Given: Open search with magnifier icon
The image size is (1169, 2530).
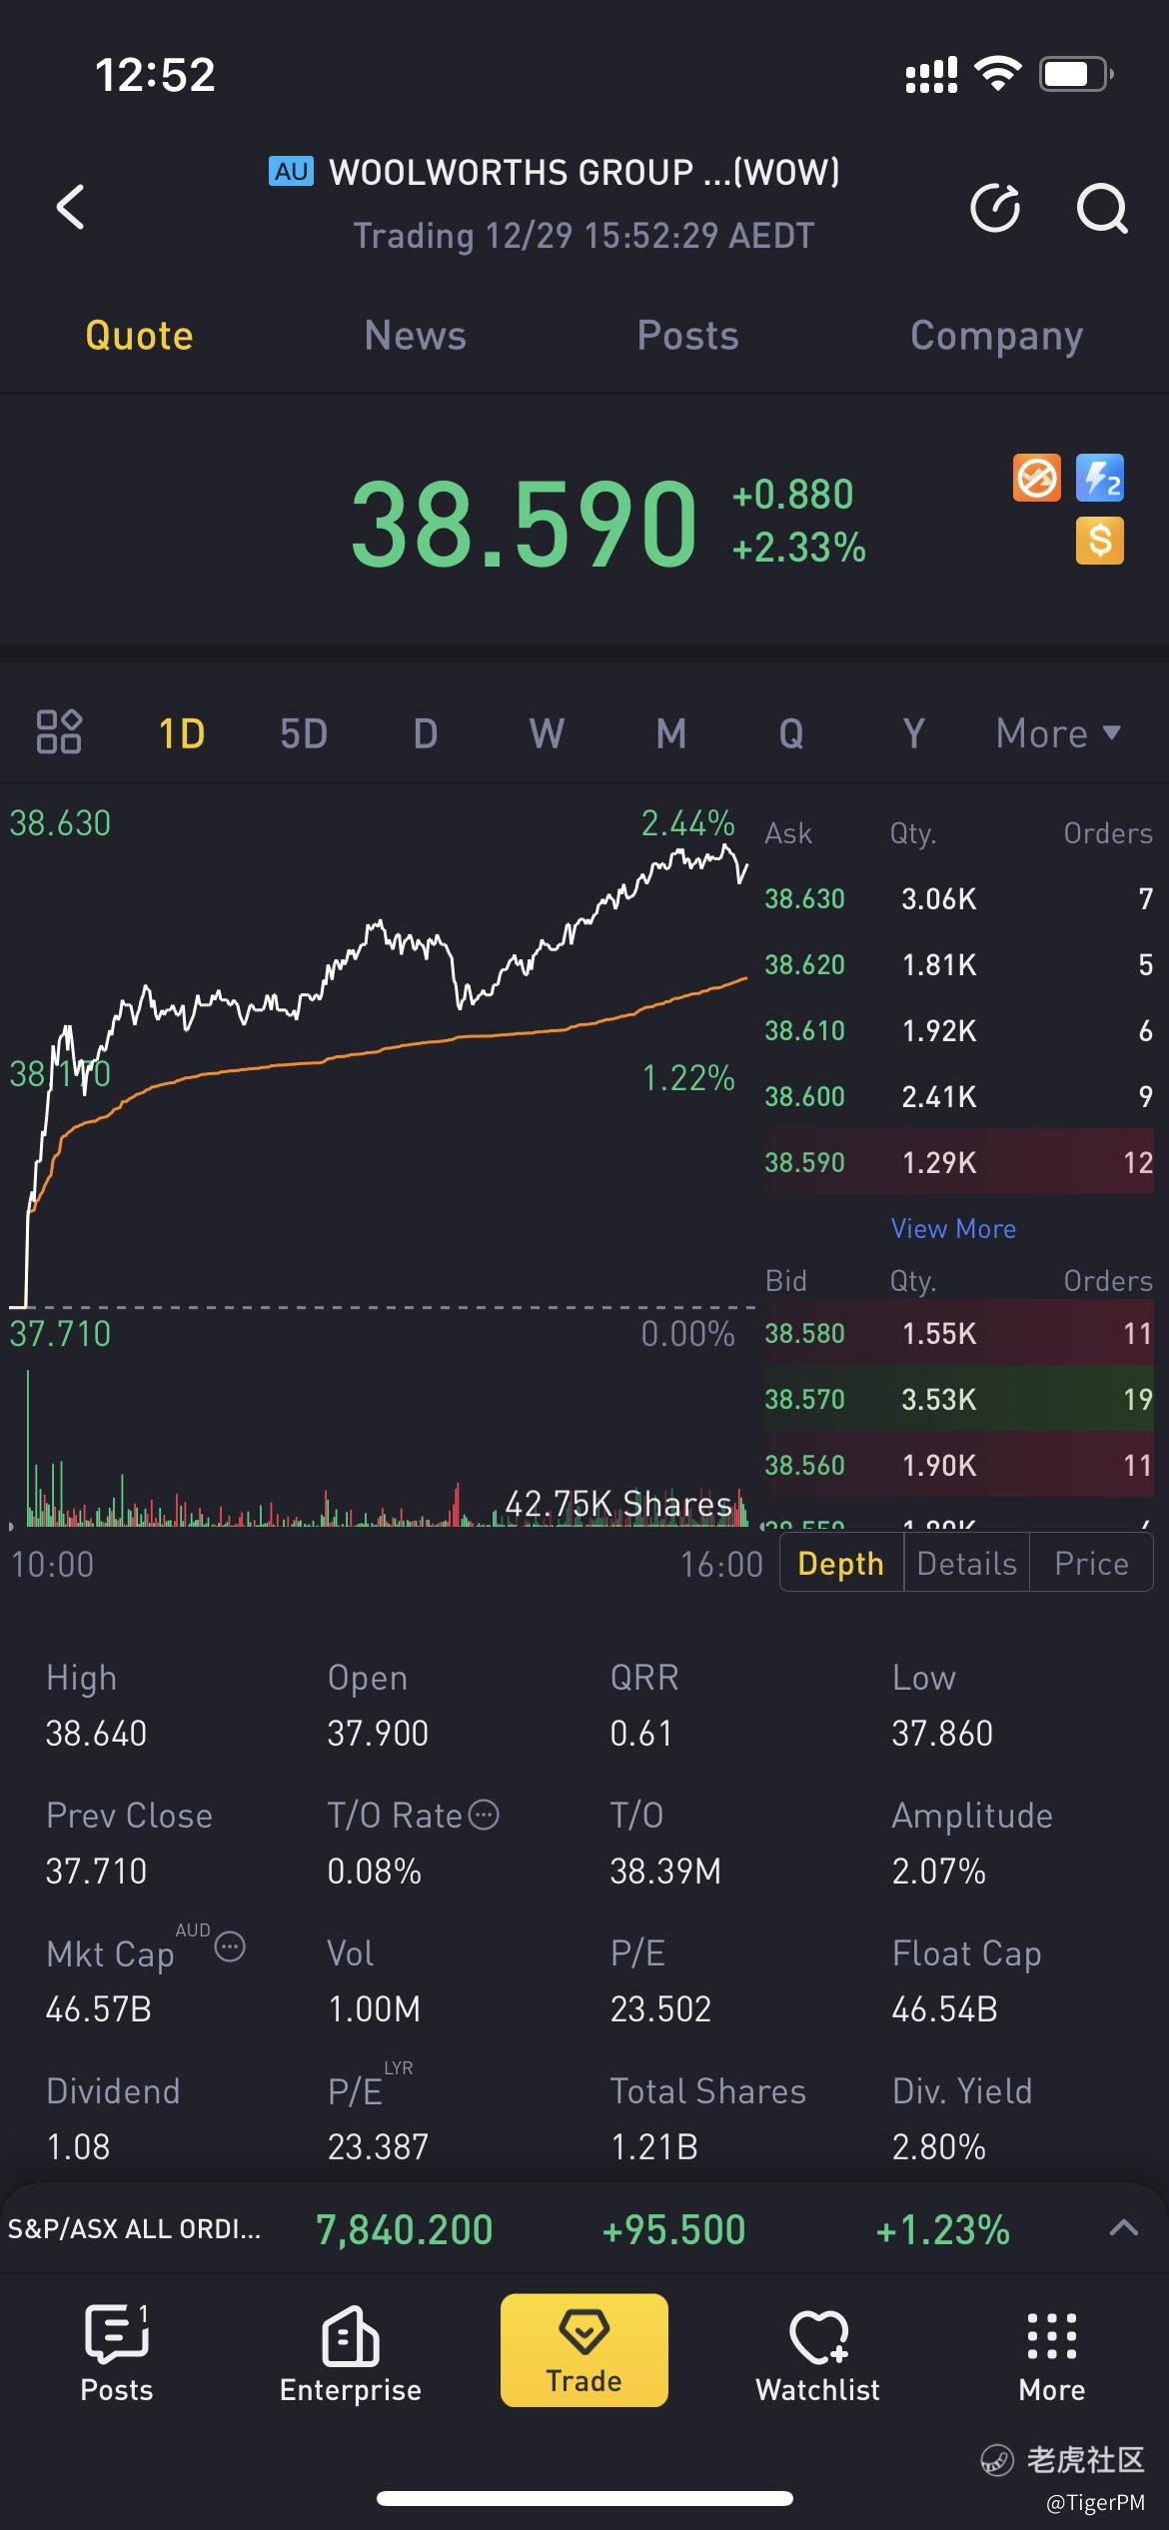Looking at the screenshot, I should point(1101,208).
